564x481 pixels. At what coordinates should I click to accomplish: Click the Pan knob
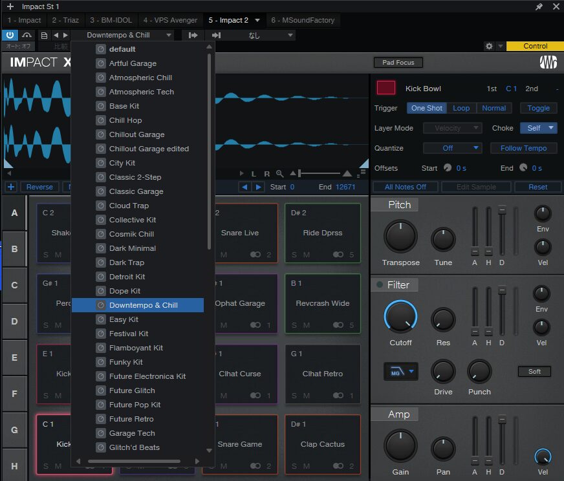pyautogui.click(x=443, y=449)
